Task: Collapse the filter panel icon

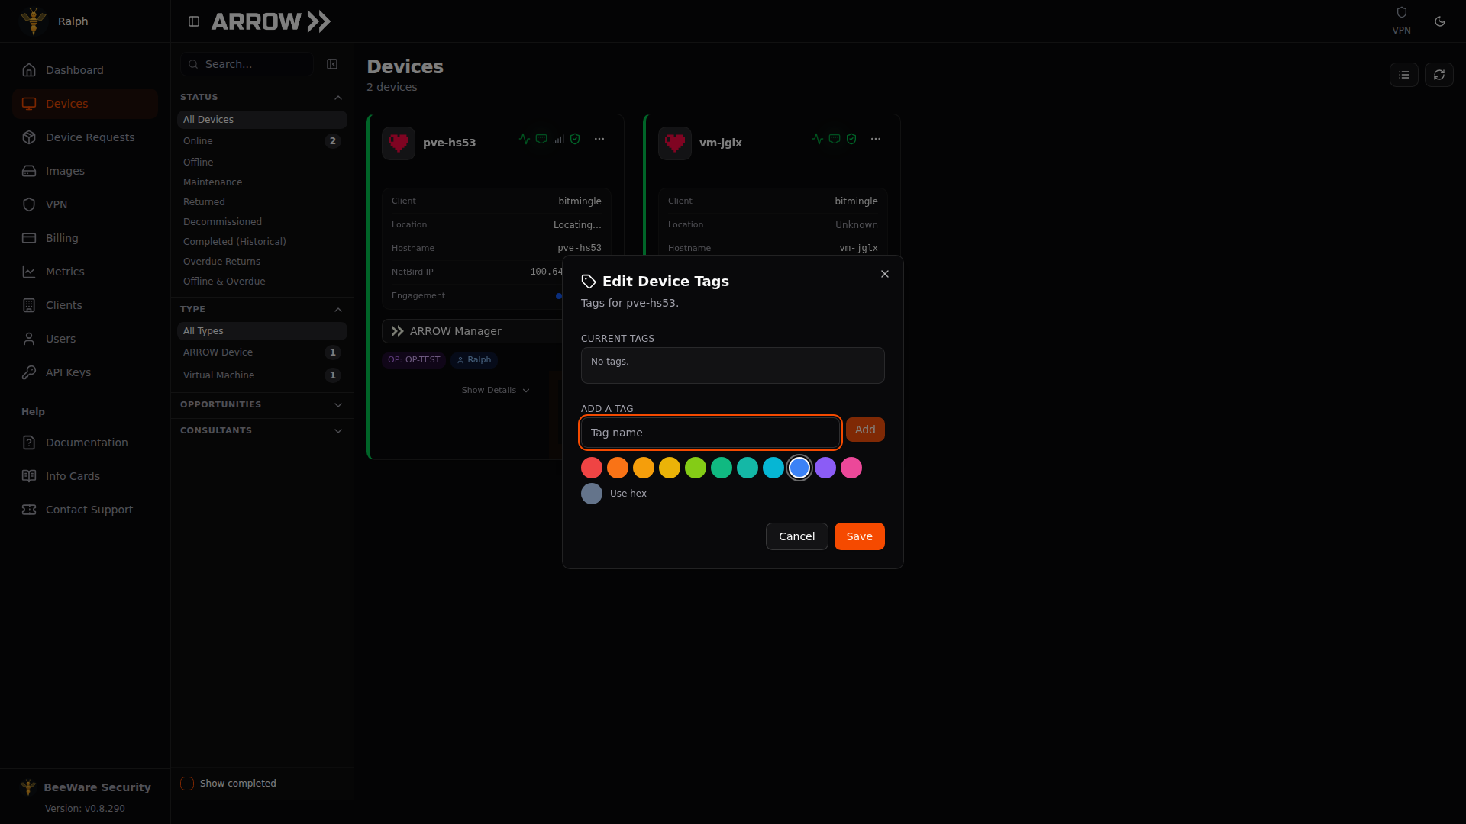Action: (332, 64)
